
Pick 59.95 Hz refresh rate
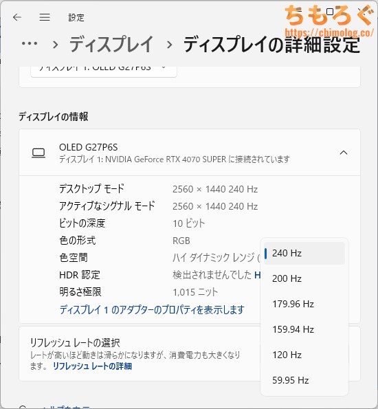(x=304, y=380)
